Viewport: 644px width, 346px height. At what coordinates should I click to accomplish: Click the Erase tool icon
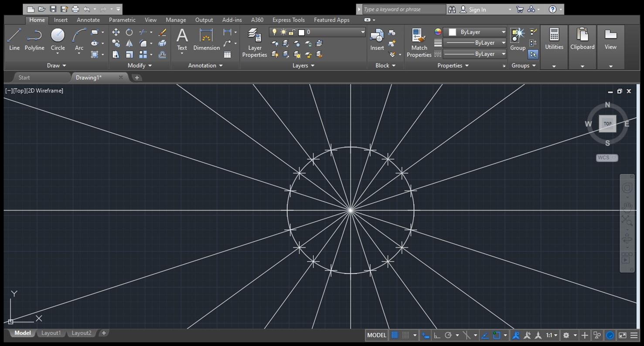162,32
